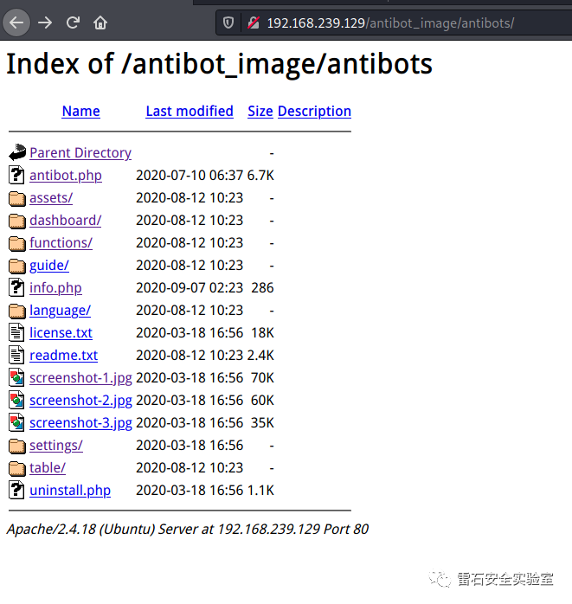This screenshot has width=572, height=604.
Task: Click the text-file icon beside readme.txt
Action: 16,355
